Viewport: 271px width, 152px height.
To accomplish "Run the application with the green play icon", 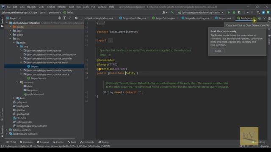I will click(229, 13).
